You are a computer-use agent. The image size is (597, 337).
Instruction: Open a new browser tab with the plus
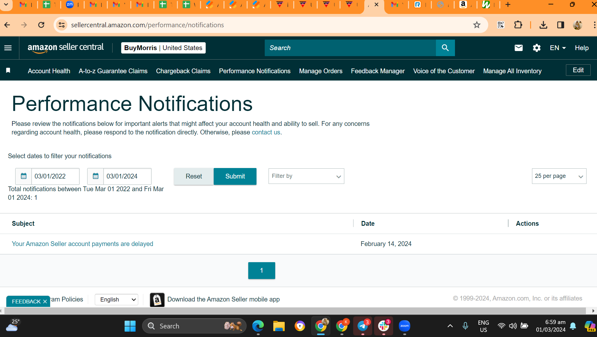tap(508, 4)
